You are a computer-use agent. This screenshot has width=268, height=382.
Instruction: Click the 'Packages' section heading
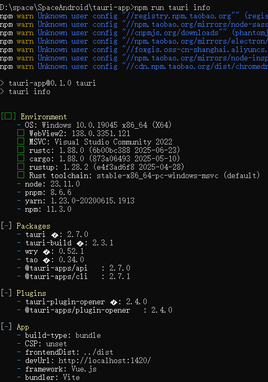click(x=34, y=226)
